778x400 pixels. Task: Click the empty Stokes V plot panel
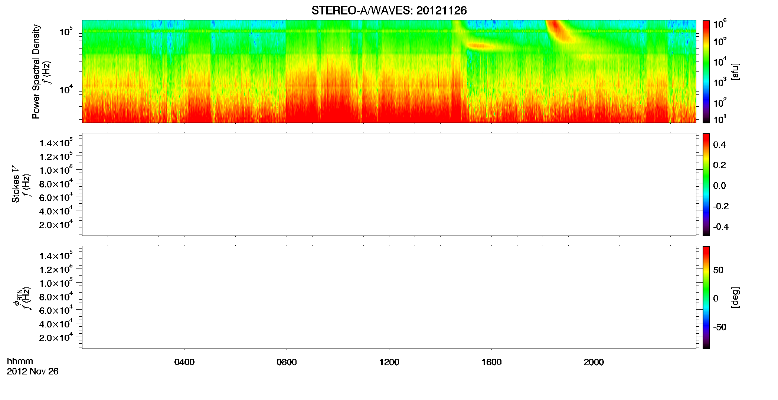[389, 184]
